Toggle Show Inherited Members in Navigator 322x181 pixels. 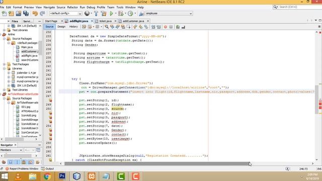pos(4,162)
